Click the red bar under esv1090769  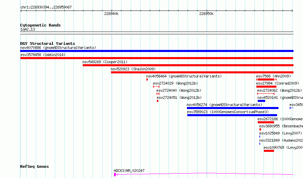pyautogui.click(x=269, y=151)
